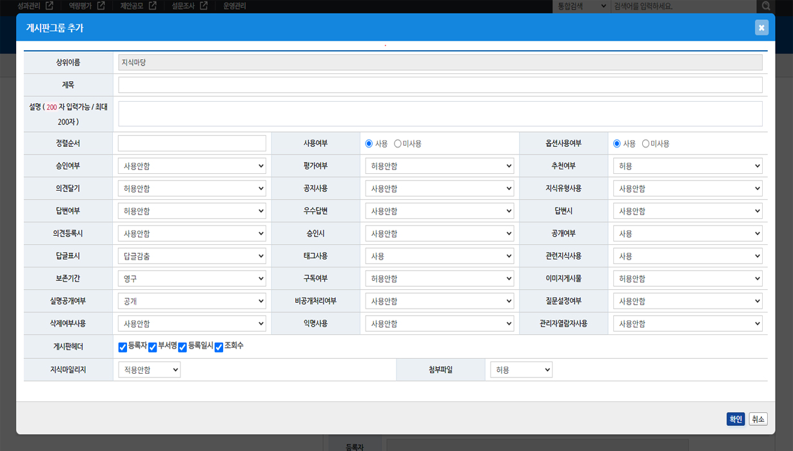Toggle the 조회수 checkbox
The width and height of the screenshot is (793, 451).
219,347
